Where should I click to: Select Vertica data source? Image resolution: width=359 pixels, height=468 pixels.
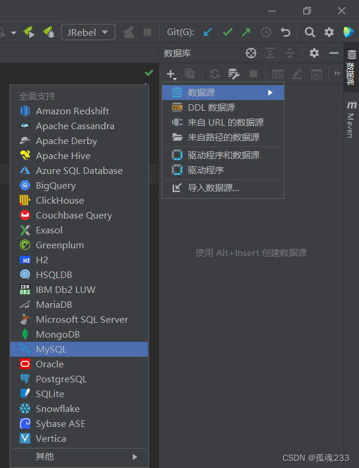(79, 439)
